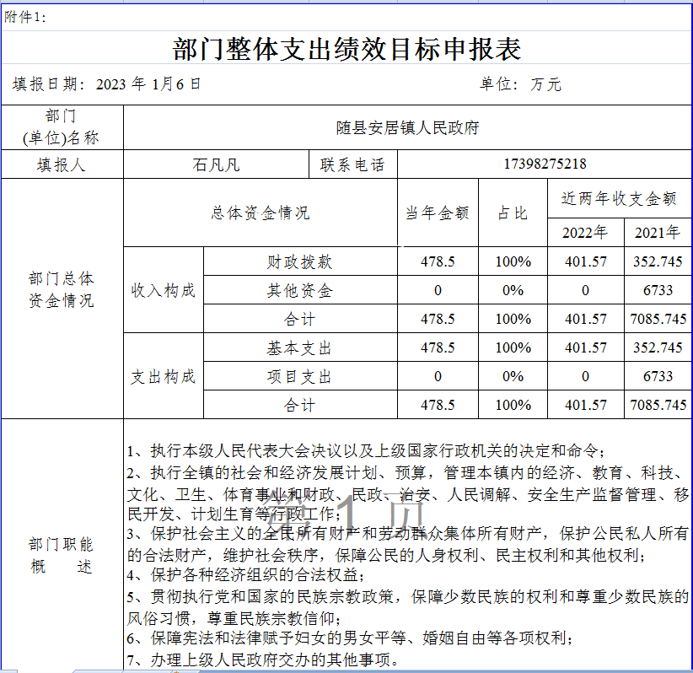693x673 pixels.
Task: Click 401.57 in the 财政拨款 row
Action: (586, 261)
